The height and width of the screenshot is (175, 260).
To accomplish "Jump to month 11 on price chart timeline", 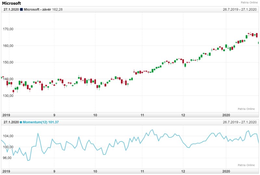I will click(x=142, y=115).
